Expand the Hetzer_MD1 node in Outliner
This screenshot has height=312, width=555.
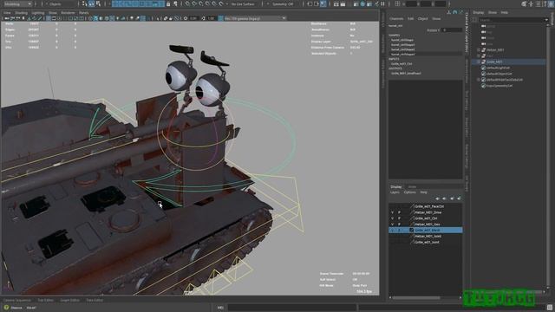pyautogui.click(x=479, y=50)
